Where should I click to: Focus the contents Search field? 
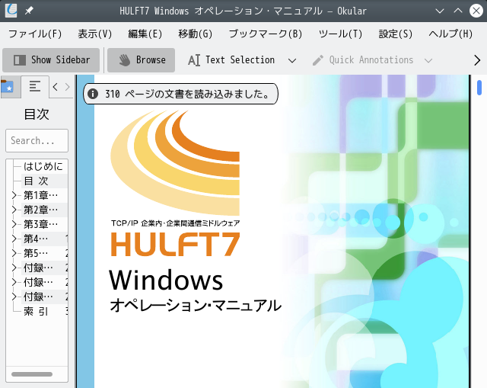tap(37, 140)
